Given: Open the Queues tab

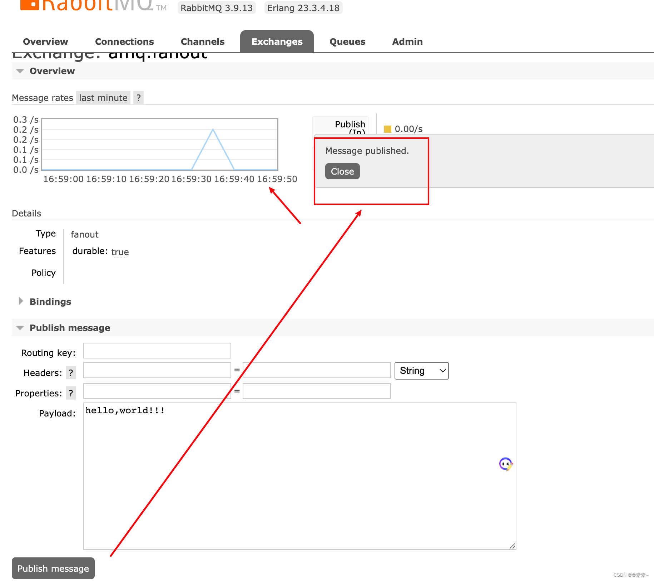Looking at the screenshot, I should point(347,41).
